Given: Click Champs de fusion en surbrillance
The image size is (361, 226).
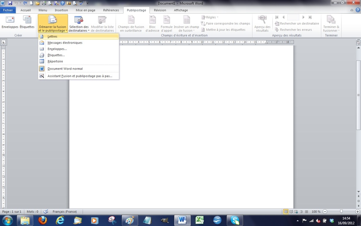Looking at the screenshot, I should pos(131,24).
